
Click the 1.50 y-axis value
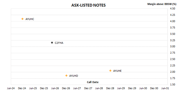(x=173, y=84)
